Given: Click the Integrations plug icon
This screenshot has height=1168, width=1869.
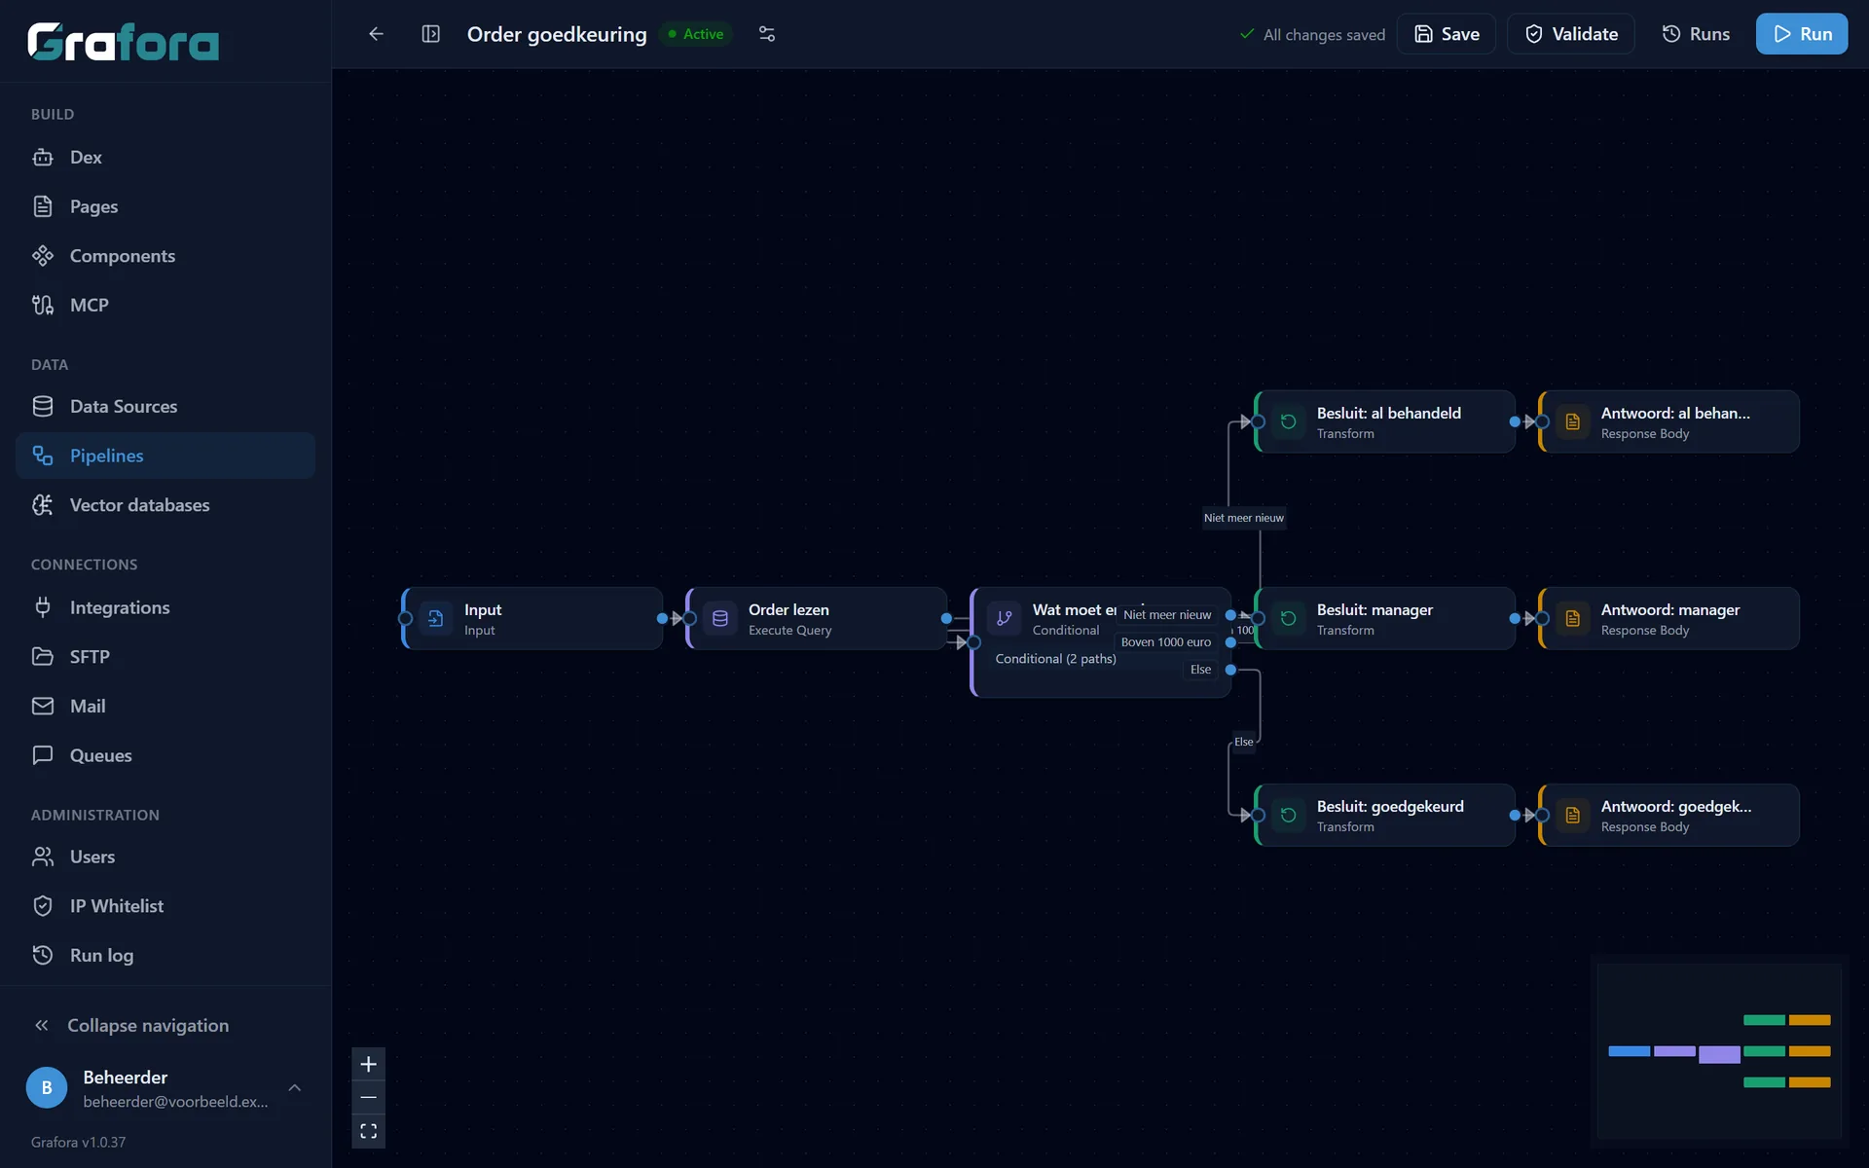Looking at the screenshot, I should [x=43, y=607].
